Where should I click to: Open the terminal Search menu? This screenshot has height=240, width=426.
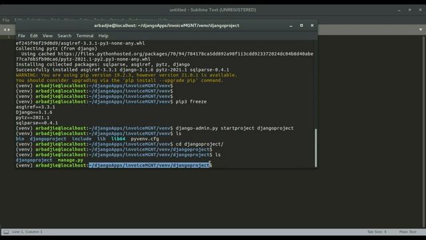pyautogui.click(x=65, y=35)
